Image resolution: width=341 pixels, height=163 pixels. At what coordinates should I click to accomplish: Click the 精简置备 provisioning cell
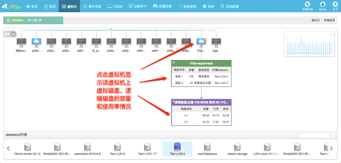pos(204,76)
